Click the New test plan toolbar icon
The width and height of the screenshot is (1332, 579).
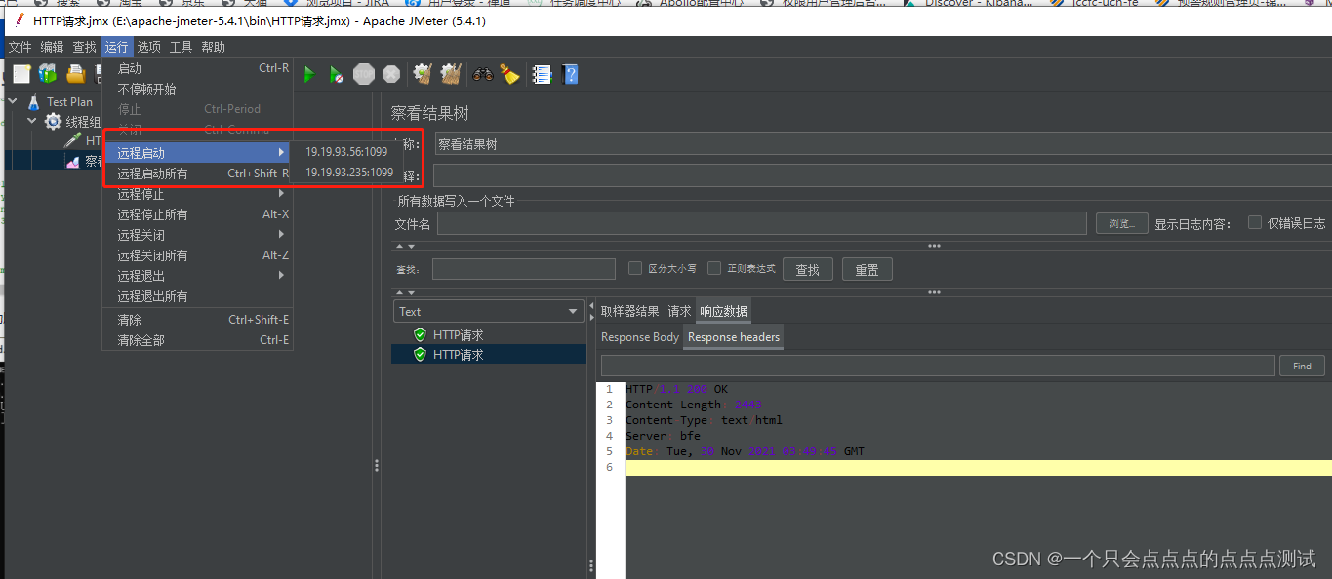[x=21, y=74]
